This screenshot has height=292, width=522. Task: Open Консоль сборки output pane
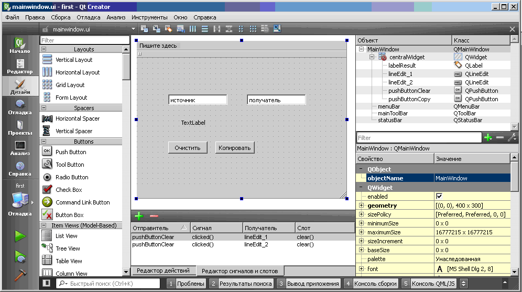pos(371,283)
